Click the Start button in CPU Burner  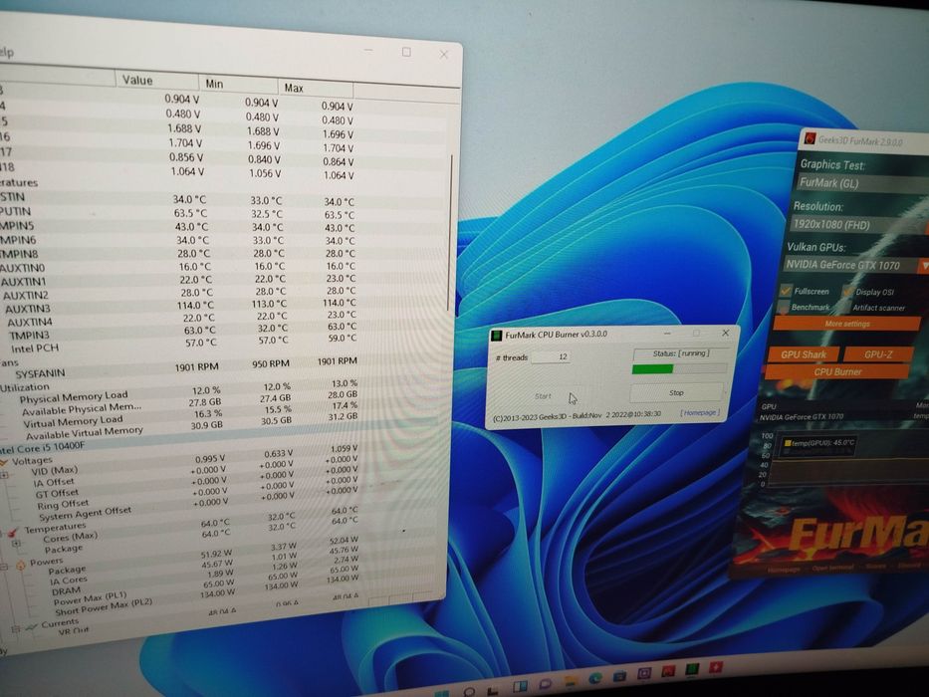(543, 396)
